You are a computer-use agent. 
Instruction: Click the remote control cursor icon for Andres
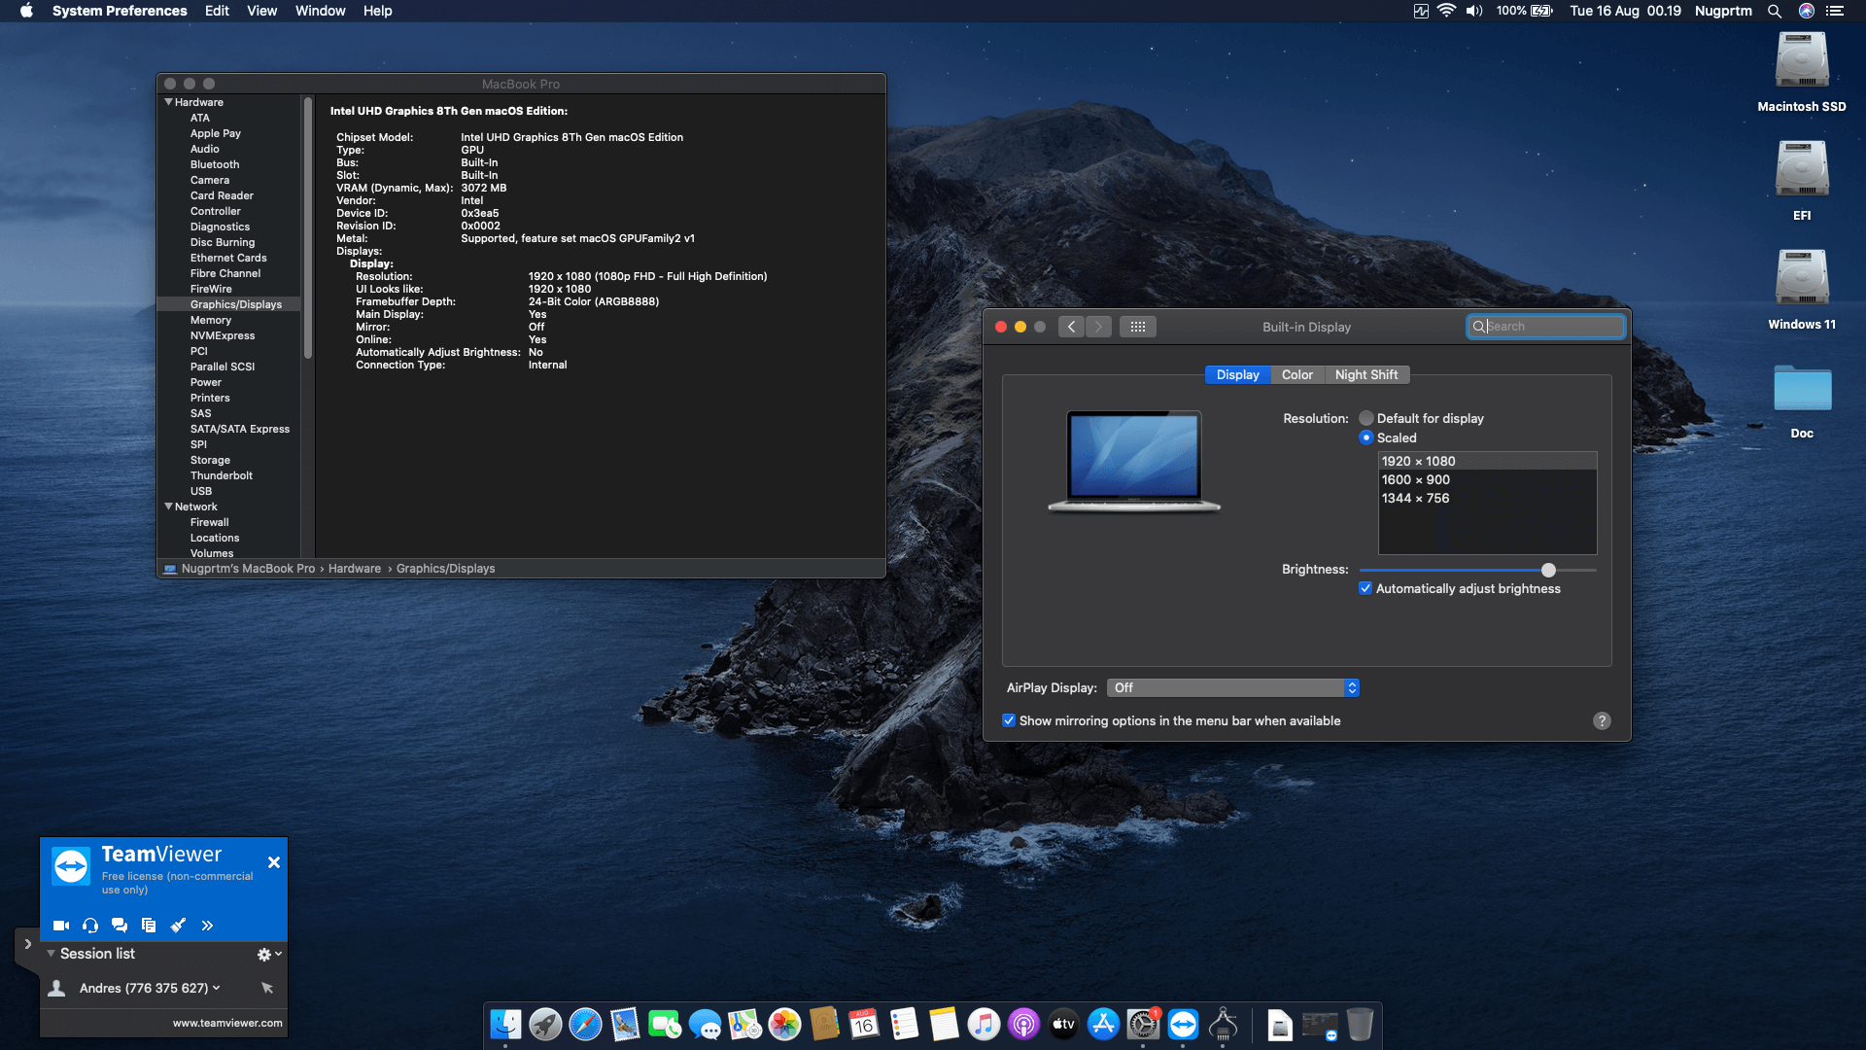267,988
